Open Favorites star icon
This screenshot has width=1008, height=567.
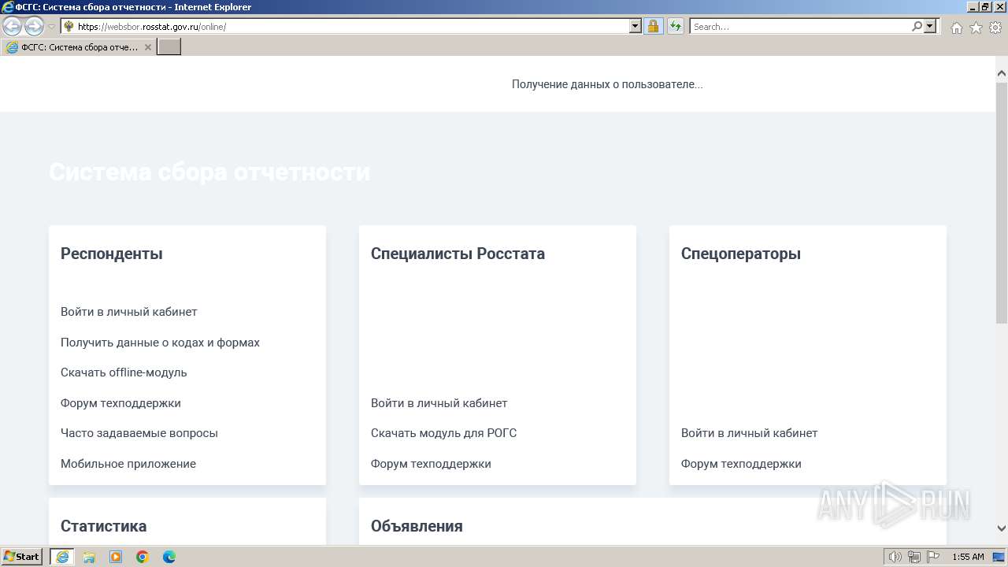coord(976,28)
